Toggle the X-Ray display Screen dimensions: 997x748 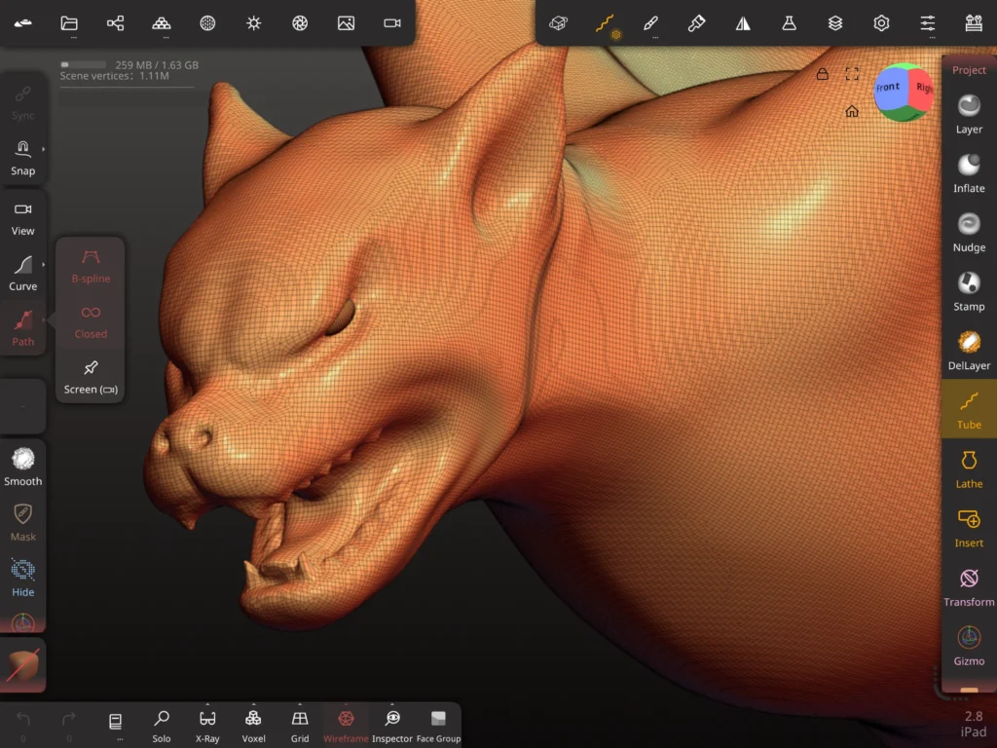click(x=207, y=726)
